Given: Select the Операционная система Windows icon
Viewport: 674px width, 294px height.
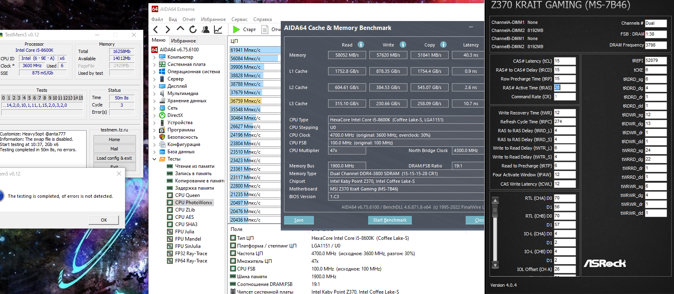Looking at the screenshot, I should pos(162,72).
